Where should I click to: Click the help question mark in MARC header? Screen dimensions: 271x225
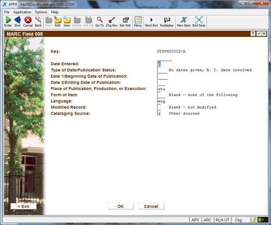(x=253, y=33)
